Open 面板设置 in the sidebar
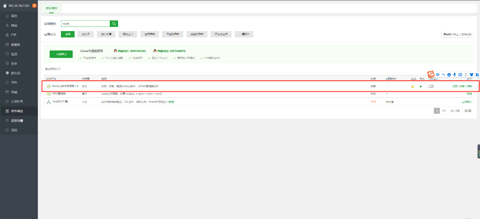 [x=17, y=120]
